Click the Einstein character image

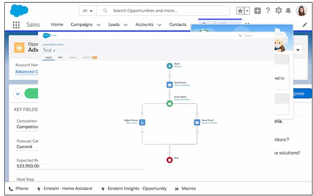point(281,41)
